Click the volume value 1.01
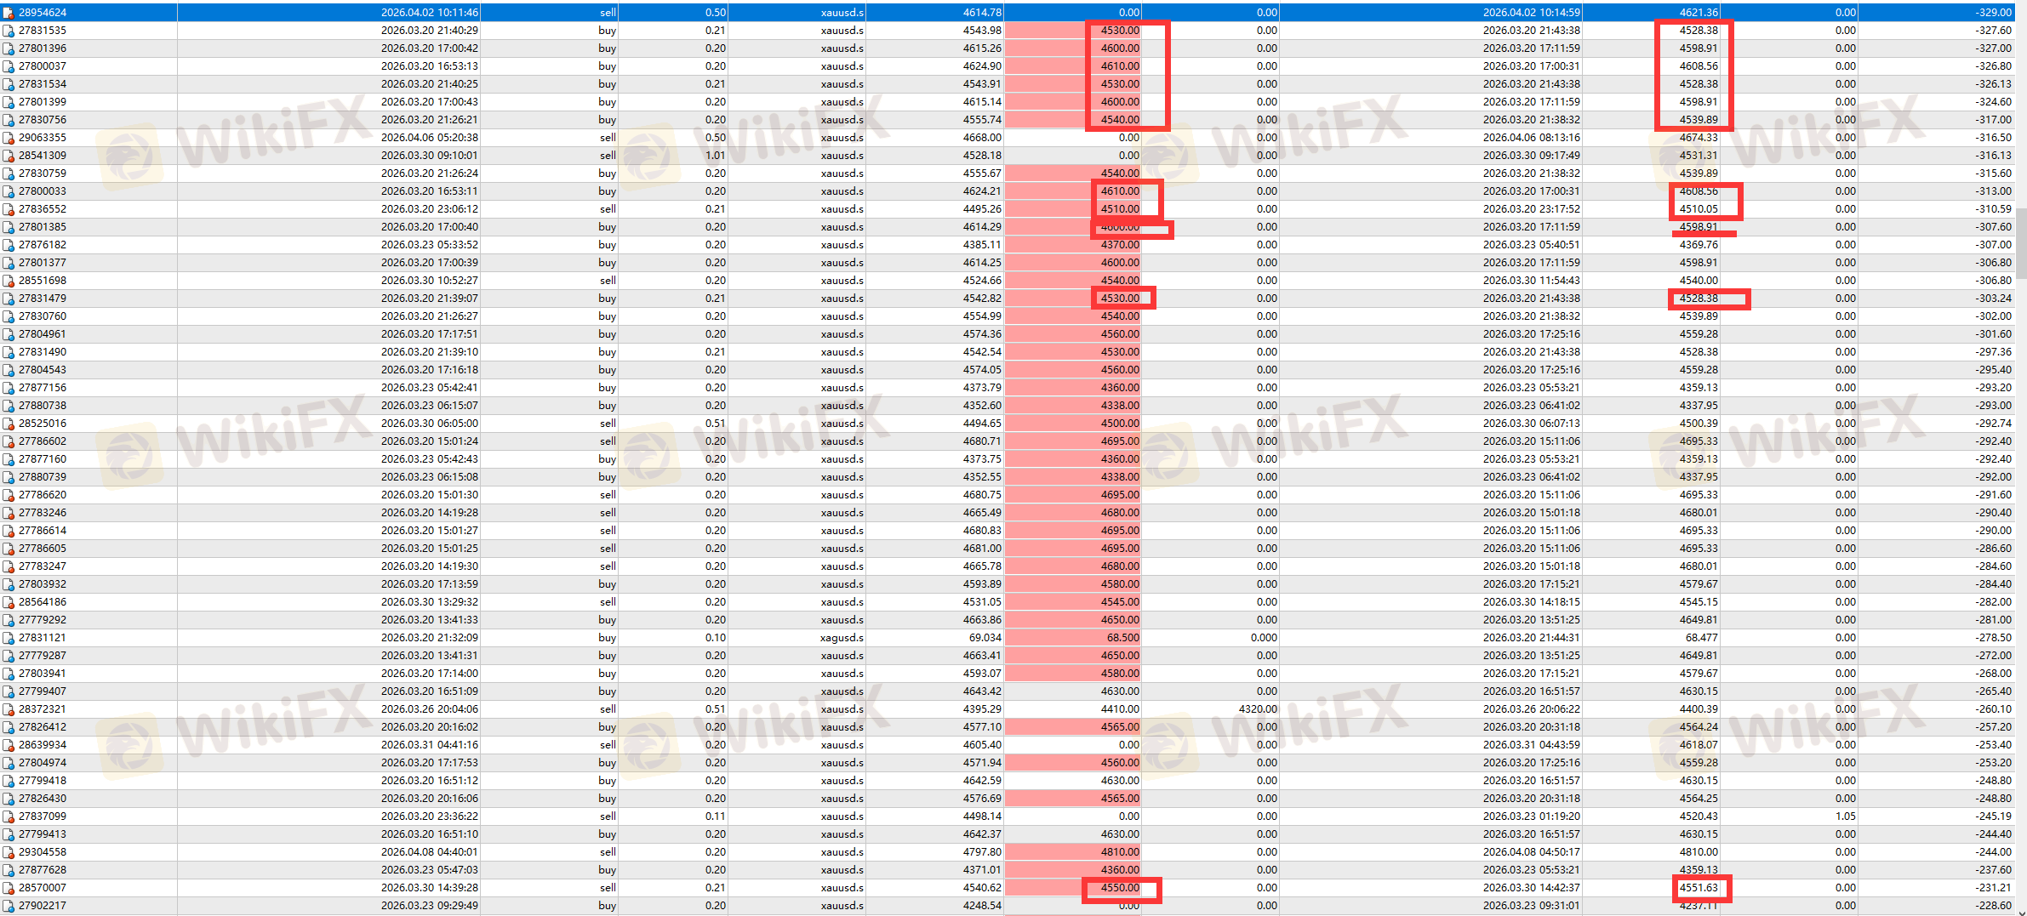Screen dimensions: 2027x916 (715, 156)
